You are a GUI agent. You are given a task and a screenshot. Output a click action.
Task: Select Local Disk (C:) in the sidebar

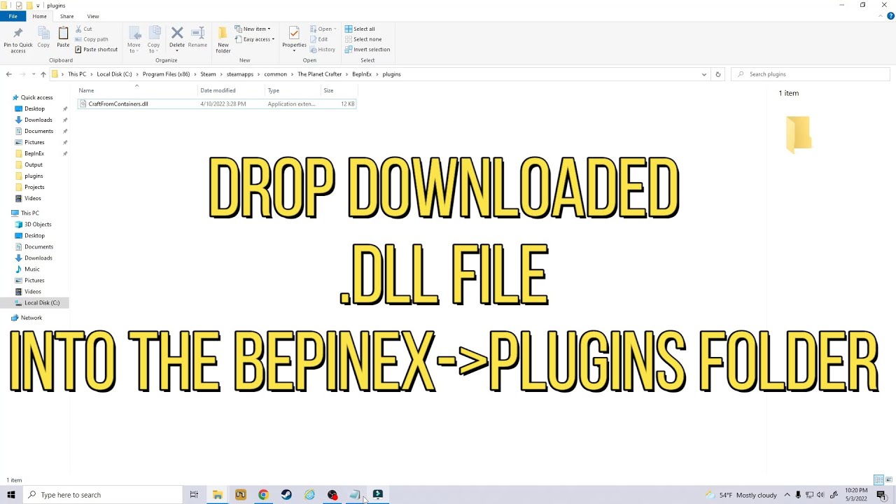[x=34, y=303]
